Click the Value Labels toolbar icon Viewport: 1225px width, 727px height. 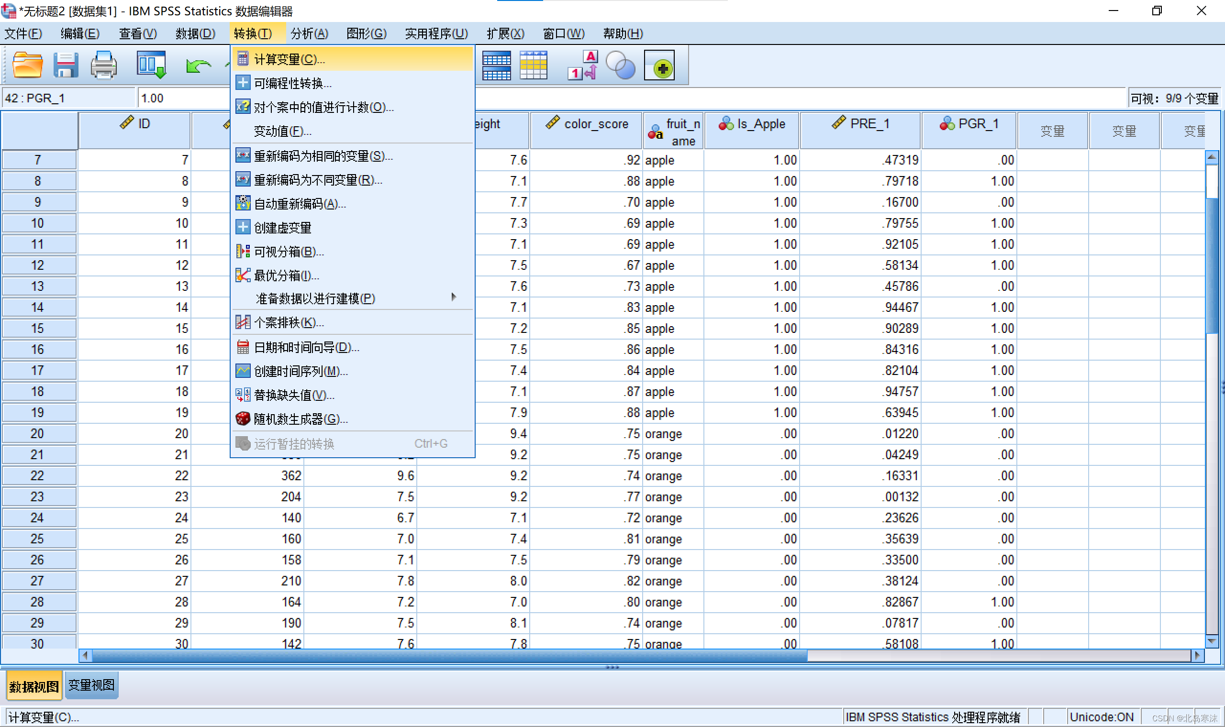click(584, 65)
